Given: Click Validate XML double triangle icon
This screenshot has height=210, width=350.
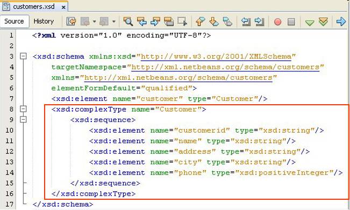Looking at the screenshot, I should point(323,21).
